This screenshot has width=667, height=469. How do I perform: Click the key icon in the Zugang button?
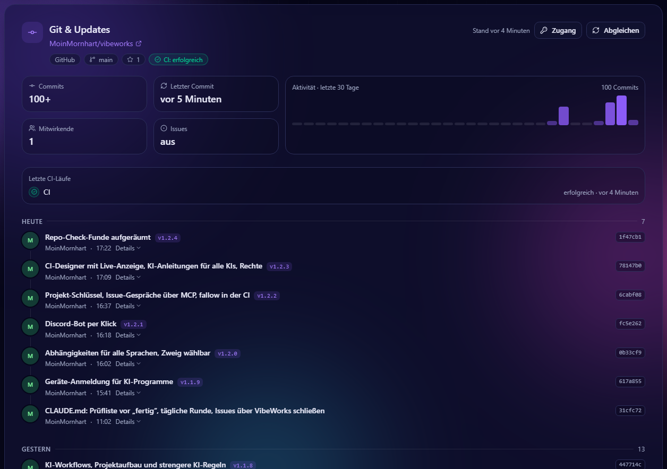544,30
